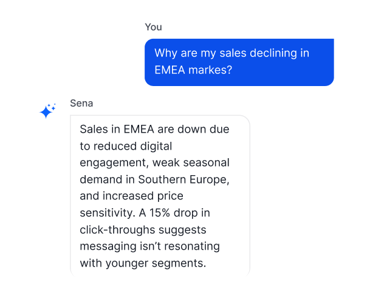Click "EMEA" inside the blue user message
Image resolution: width=367 pixels, height=300 pixels.
click(170, 70)
